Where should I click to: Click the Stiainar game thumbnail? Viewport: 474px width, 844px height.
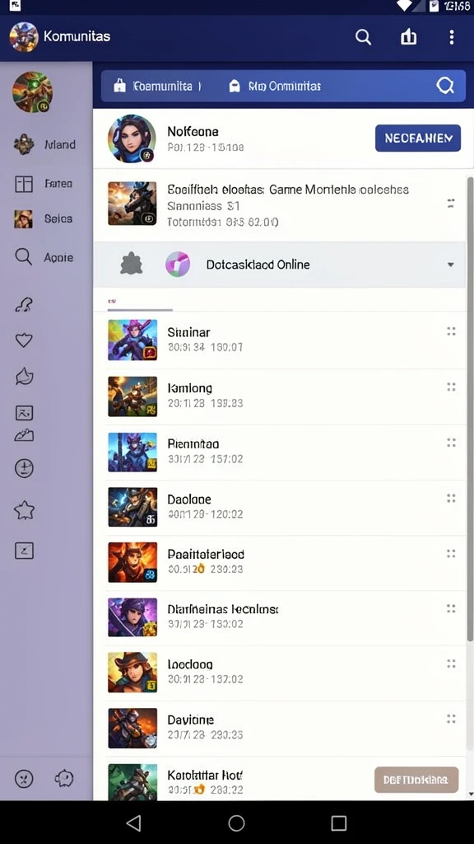click(132, 340)
